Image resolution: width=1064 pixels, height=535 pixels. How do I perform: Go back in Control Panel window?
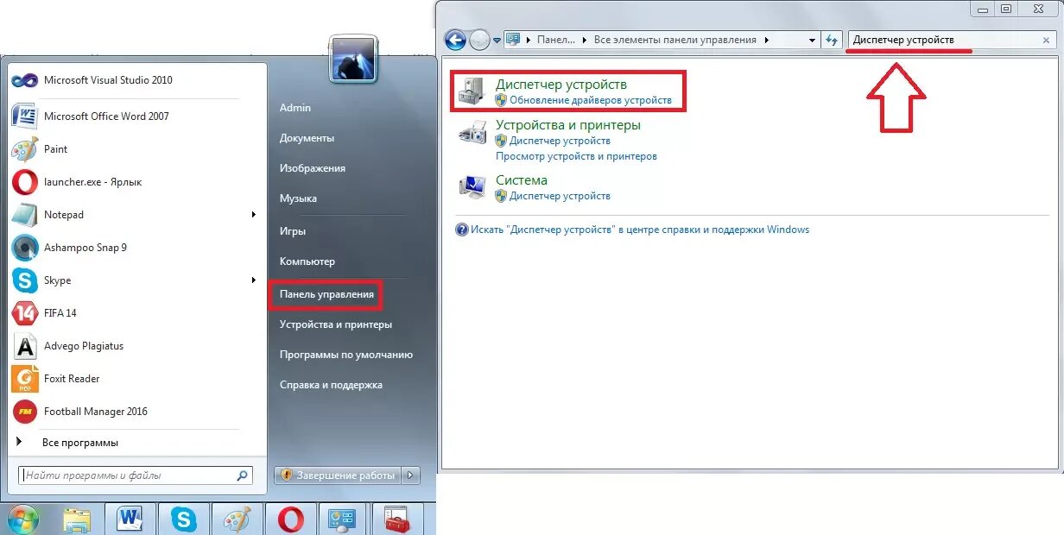(455, 40)
